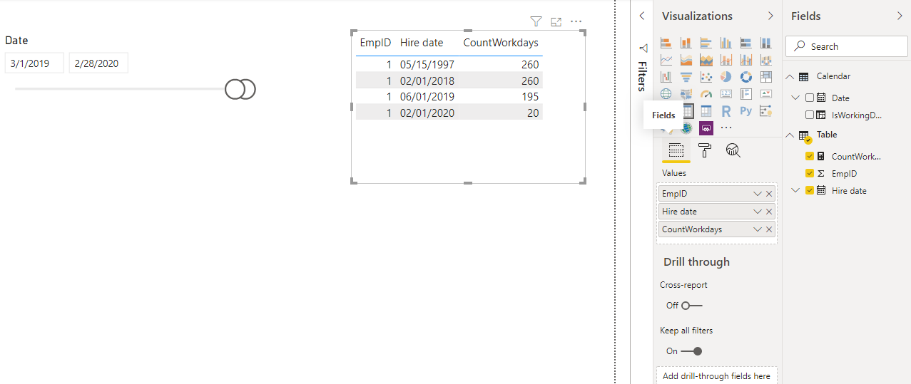This screenshot has height=384, width=911.
Task: Open the Format paint-roller tab
Action: click(x=705, y=150)
